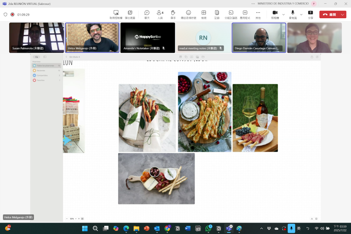Show the participants (人員) list
This screenshot has width=351, height=234.
tap(160, 14)
